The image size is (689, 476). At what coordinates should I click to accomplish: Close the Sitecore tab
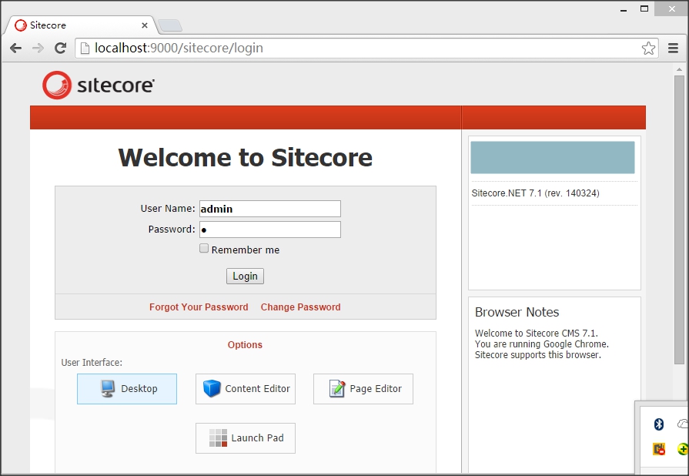[x=145, y=25]
